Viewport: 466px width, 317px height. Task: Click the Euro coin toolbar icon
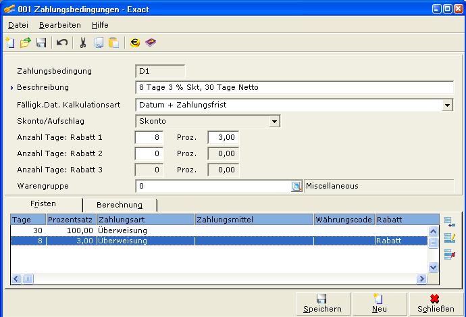coord(135,43)
